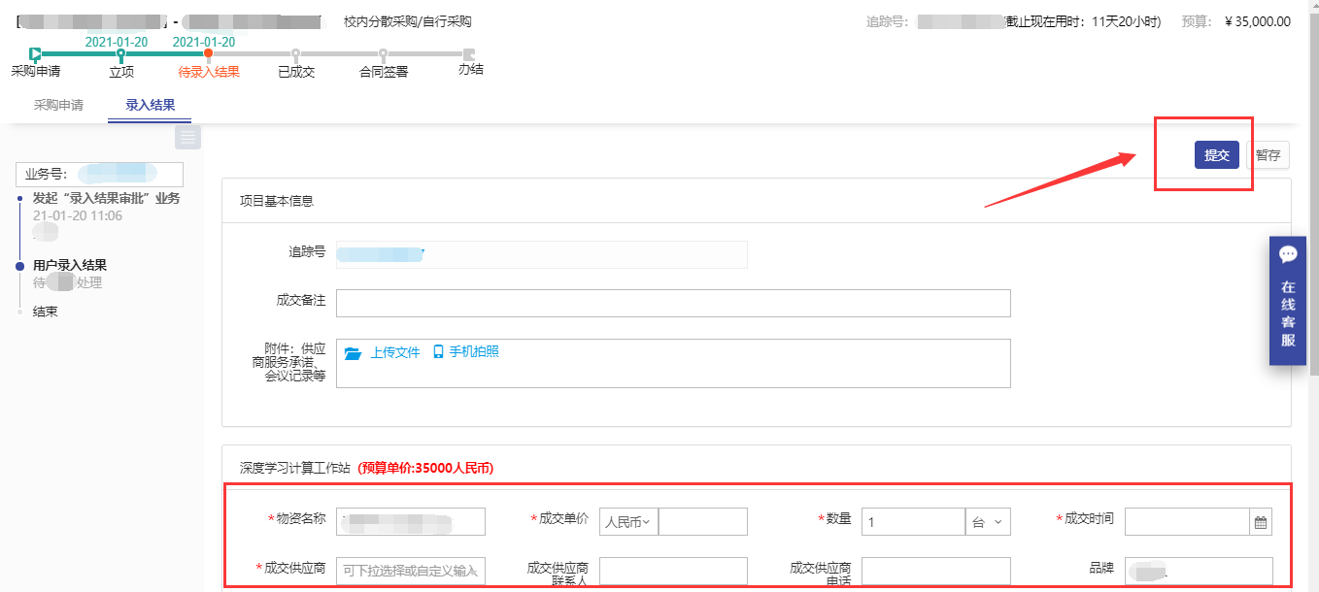The image size is (1319, 592).
Task: Toggle the sidebar hamburger menu icon
Action: click(x=187, y=138)
